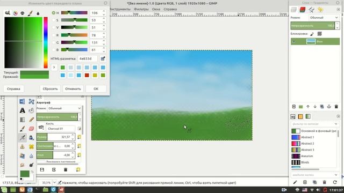Lower the layer with down arrow

315,107
